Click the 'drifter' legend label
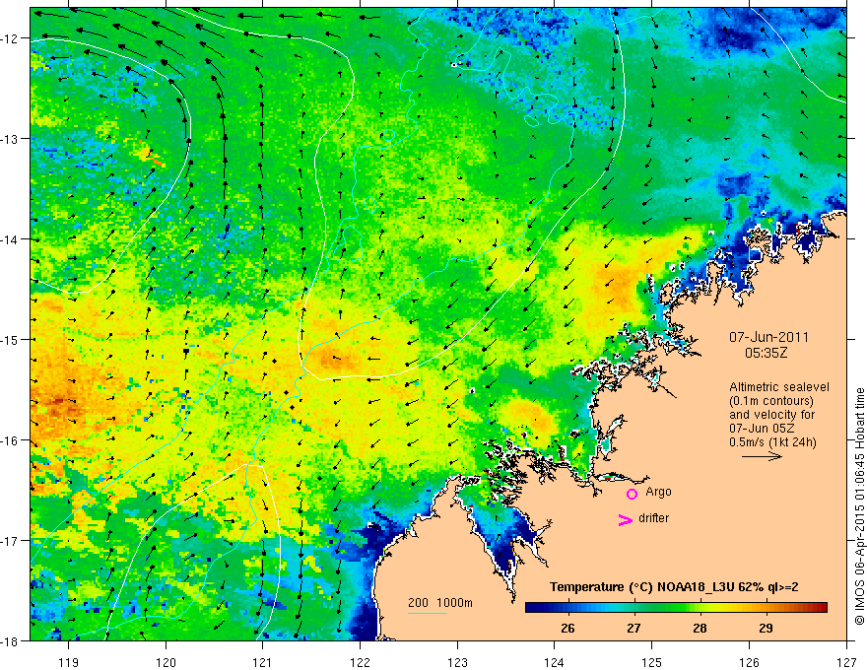This screenshot has width=867, height=670. click(653, 518)
